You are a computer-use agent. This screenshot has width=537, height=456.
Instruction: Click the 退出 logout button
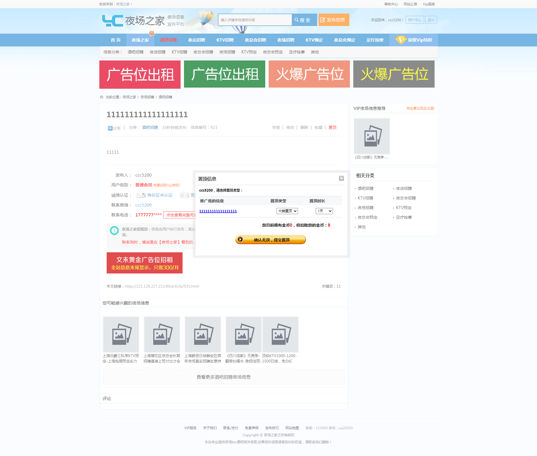click(x=431, y=20)
